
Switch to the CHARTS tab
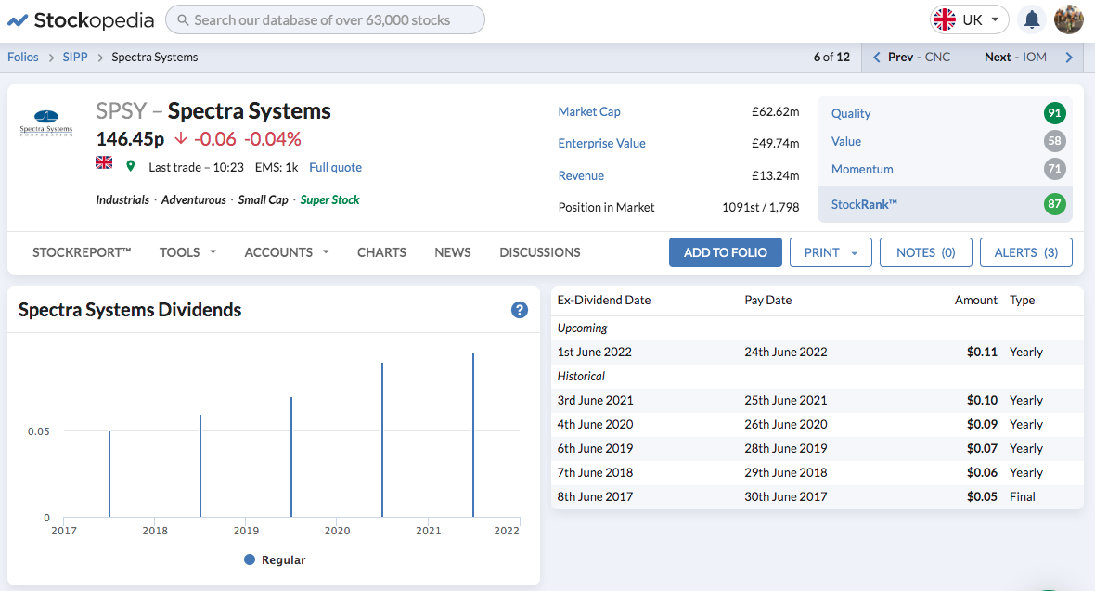pos(381,252)
